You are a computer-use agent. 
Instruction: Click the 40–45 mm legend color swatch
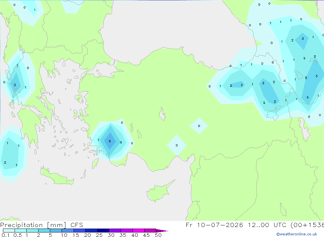pyautogui.click(x=138, y=231)
